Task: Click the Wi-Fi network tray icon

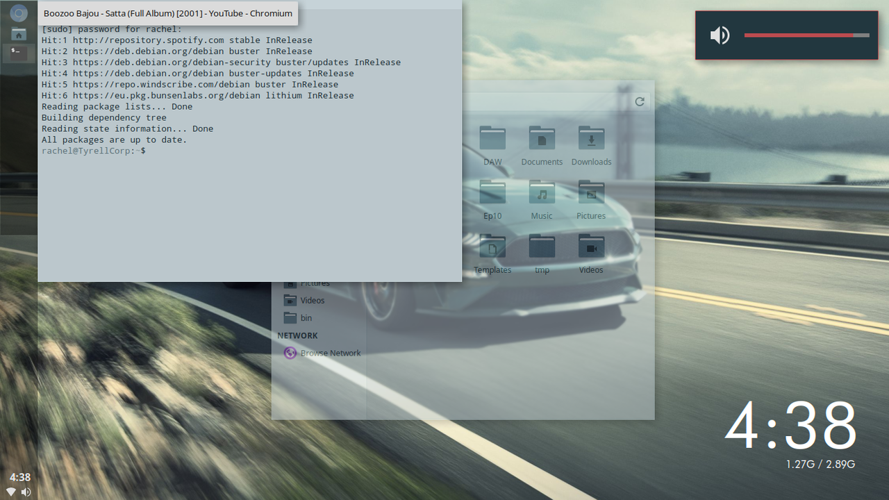Action: coord(11,492)
